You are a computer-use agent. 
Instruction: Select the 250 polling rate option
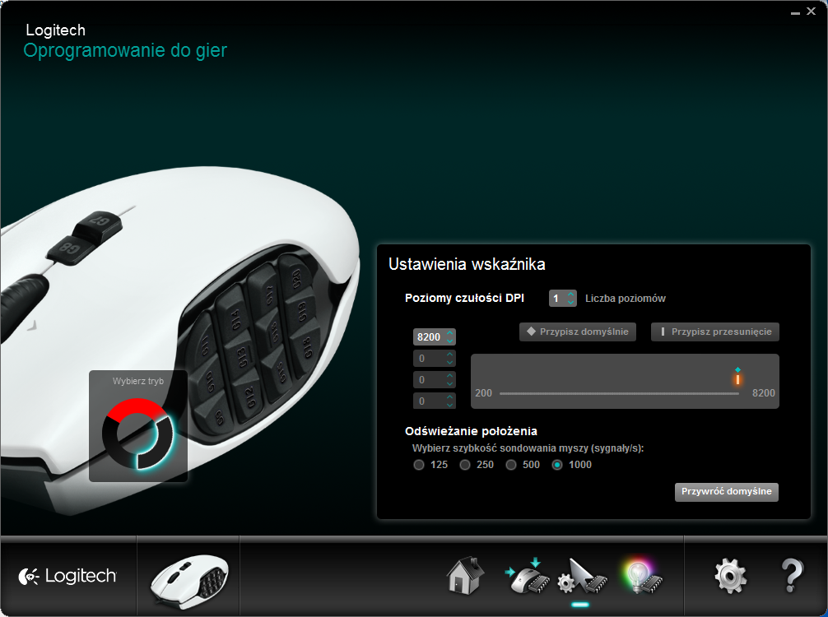[x=465, y=465]
